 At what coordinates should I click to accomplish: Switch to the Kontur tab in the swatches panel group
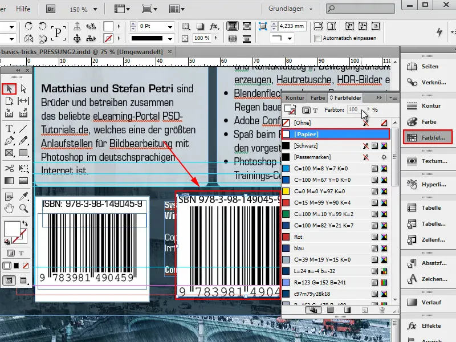coord(295,97)
